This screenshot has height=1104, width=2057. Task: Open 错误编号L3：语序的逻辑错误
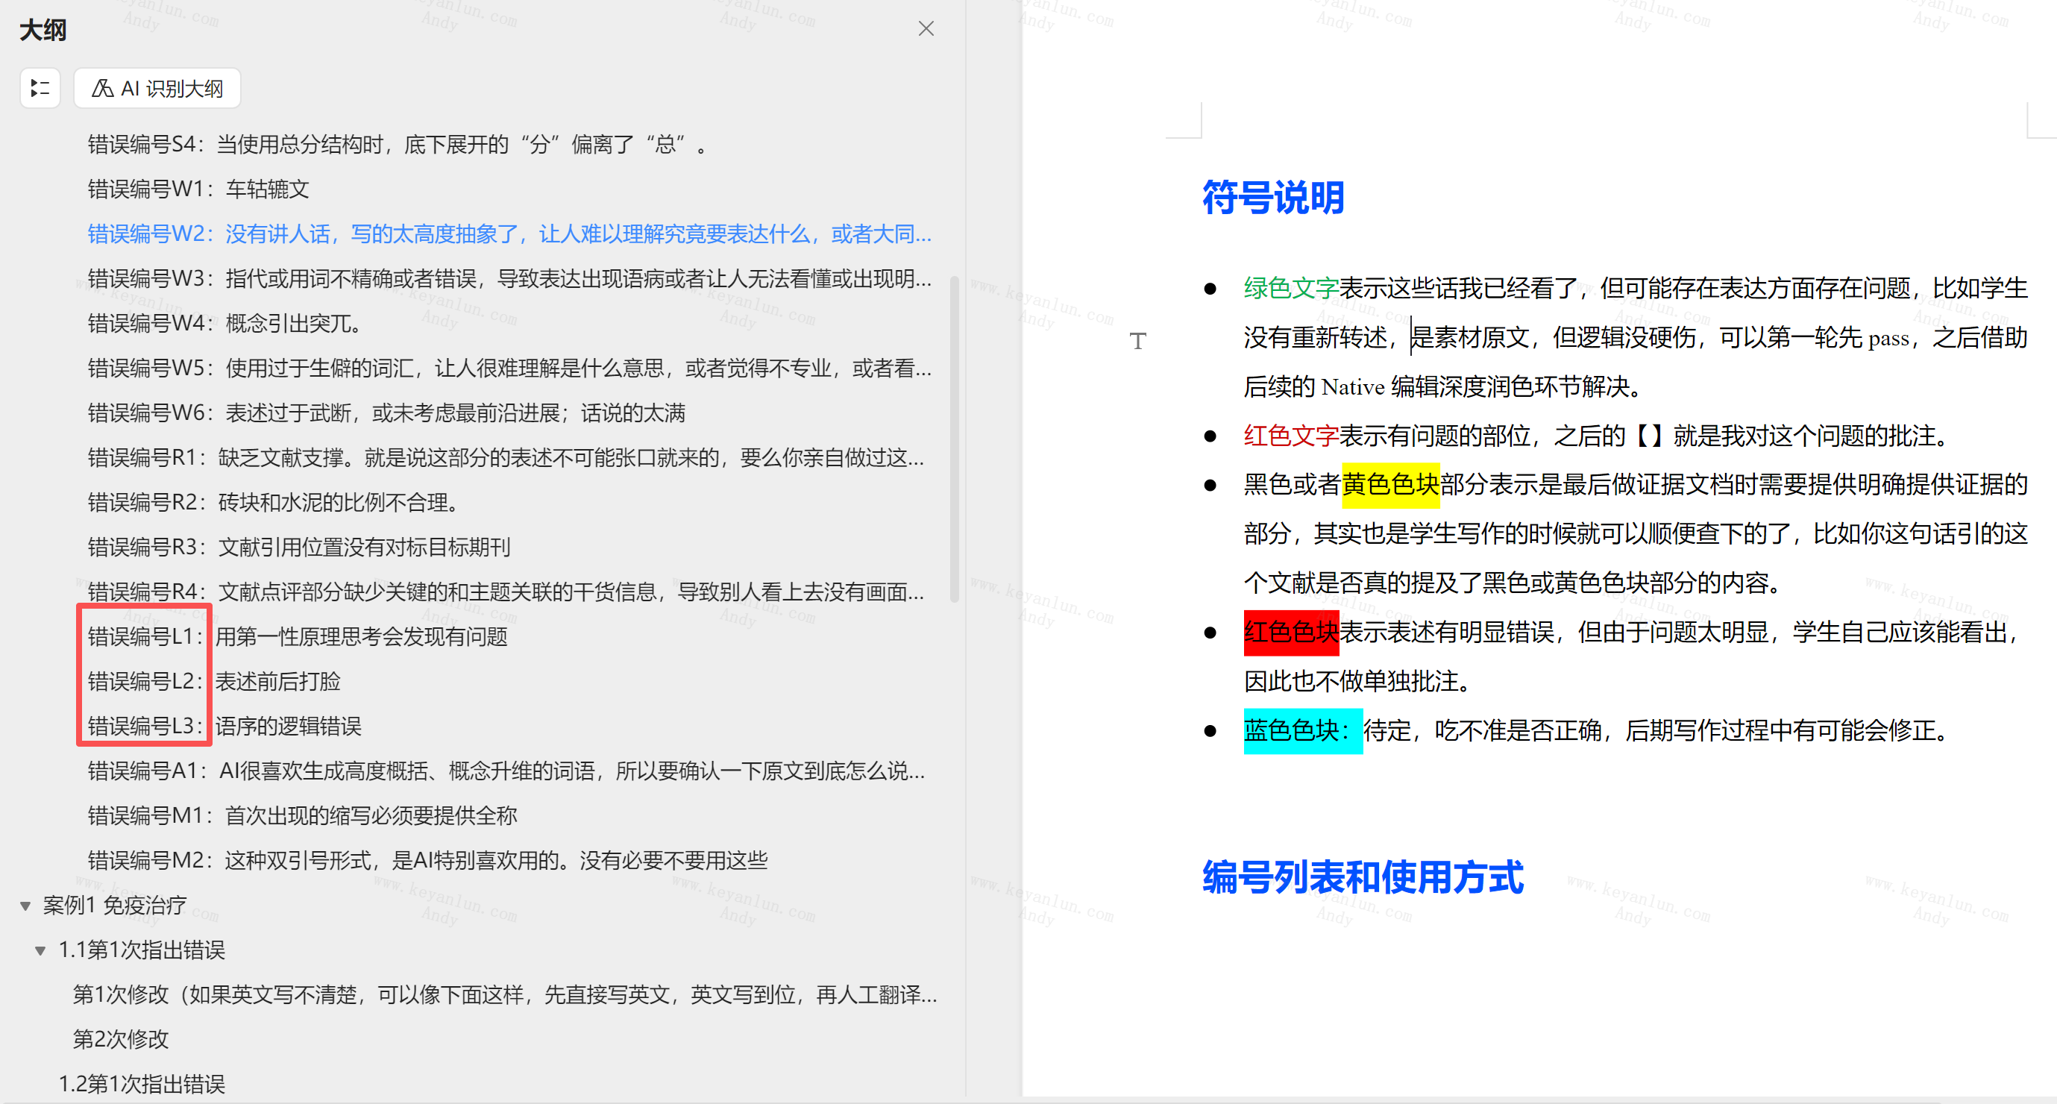pos(224,726)
